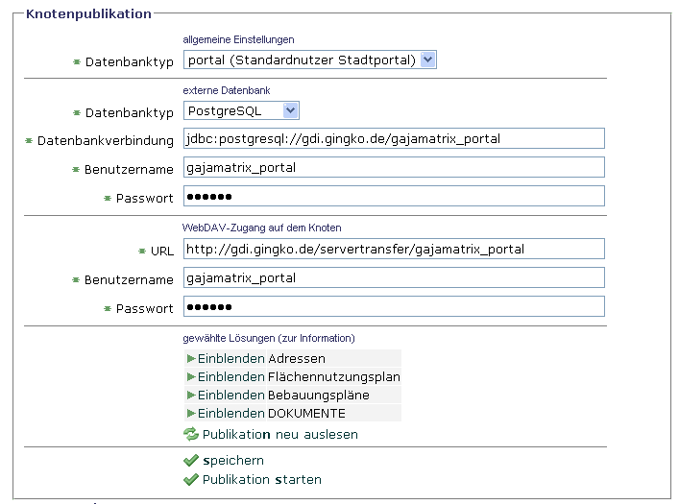
Task: Expand the Adressen solution via Einblenden
Action: tap(231, 358)
